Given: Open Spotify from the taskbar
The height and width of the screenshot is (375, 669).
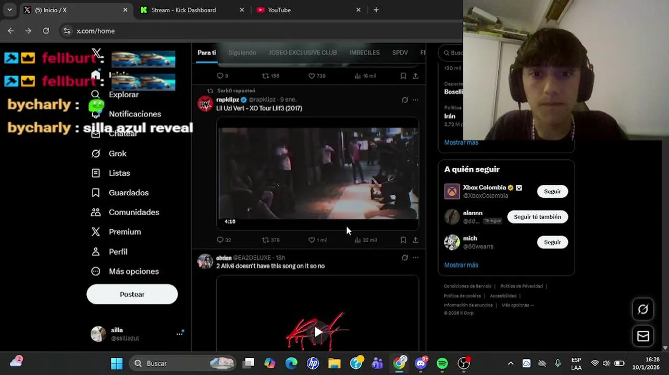Looking at the screenshot, I should coord(442,364).
